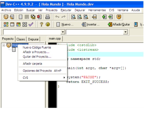The height and width of the screenshot is (114, 144).
Task: Click the first magnifier find icon
Action: tap(74, 17)
